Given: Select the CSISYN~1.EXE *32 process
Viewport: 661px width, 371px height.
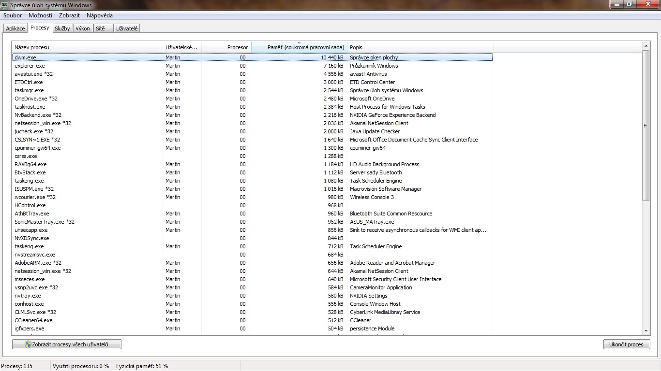Looking at the screenshot, I should coord(252,140).
